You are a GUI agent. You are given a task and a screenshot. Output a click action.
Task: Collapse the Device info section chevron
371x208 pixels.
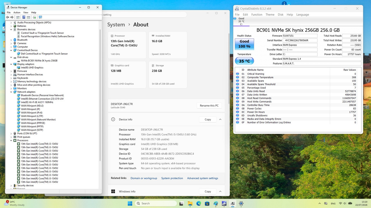pyautogui.click(x=220, y=119)
